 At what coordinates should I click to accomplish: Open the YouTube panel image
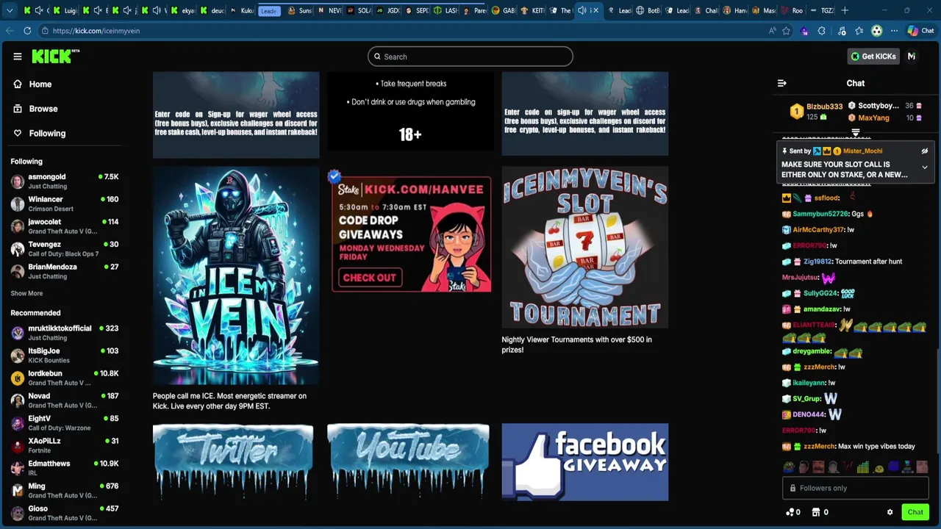(x=408, y=461)
